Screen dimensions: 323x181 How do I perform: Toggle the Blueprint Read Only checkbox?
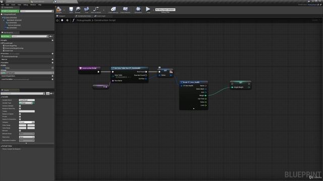[20, 109]
